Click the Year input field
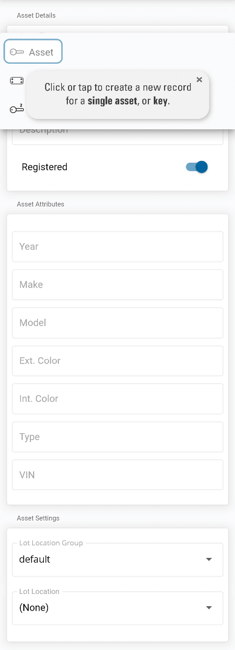 click(x=117, y=247)
